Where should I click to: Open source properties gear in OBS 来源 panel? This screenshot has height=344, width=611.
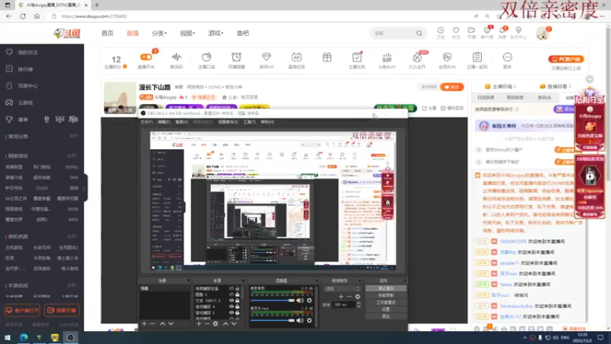pyautogui.click(x=215, y=323)
